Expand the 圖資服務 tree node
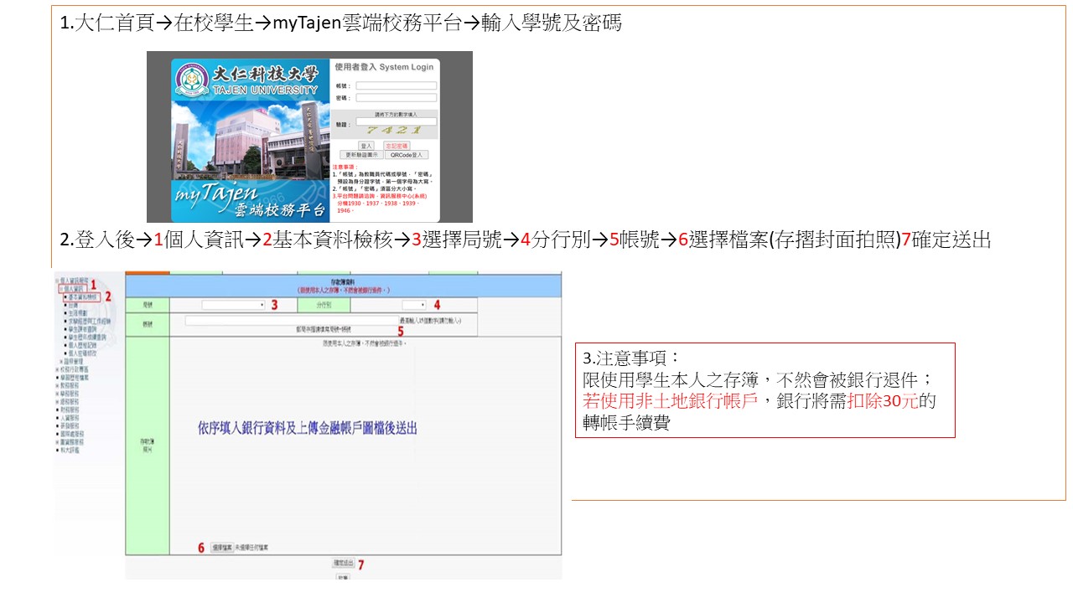This screenshot has height=603, width=1073. pyautogui.click(x=57, y=442)
